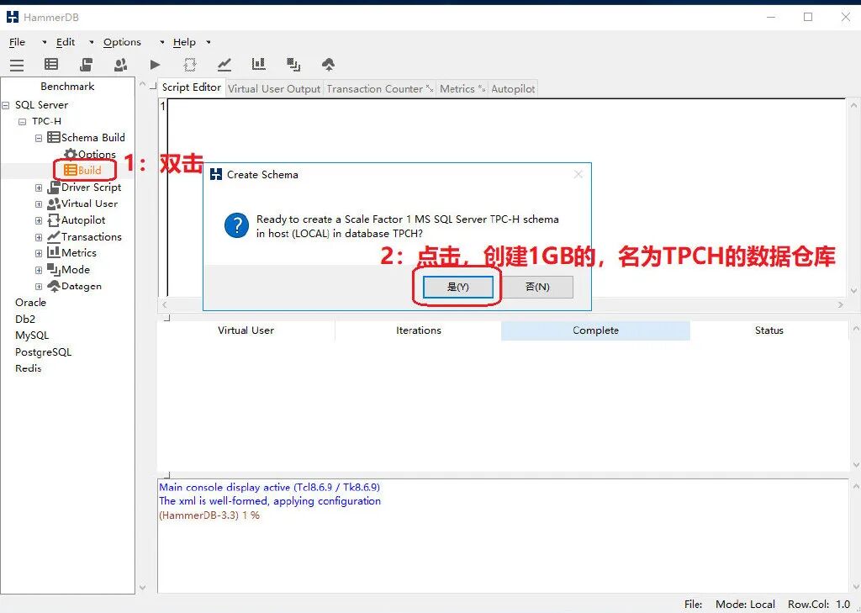Open the File menu
Viewport: 861px width, 613px height.
point(17,42)
